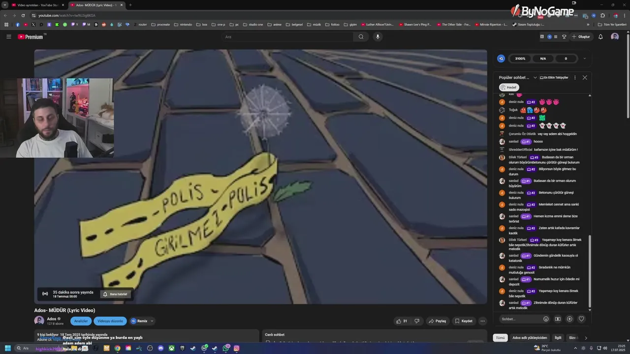Open the Ados channel avatar
Screen dimensions: 630x354
click(39, 321)
